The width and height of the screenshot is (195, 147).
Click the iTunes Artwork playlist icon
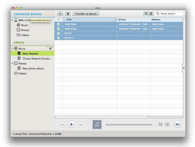coord(19,58)
